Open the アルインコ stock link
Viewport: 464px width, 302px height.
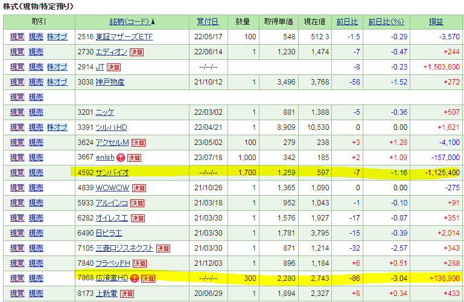pyautogui.click(x=112, y=203)
